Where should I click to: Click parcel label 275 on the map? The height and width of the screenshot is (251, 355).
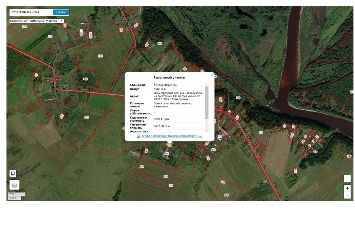point(100,56)
